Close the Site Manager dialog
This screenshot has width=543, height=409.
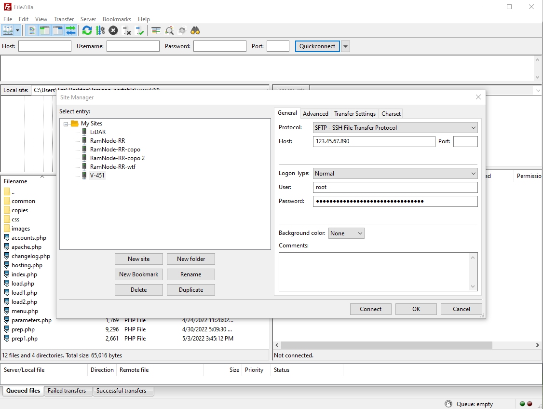pyautogui.click(x=478, y=97)
